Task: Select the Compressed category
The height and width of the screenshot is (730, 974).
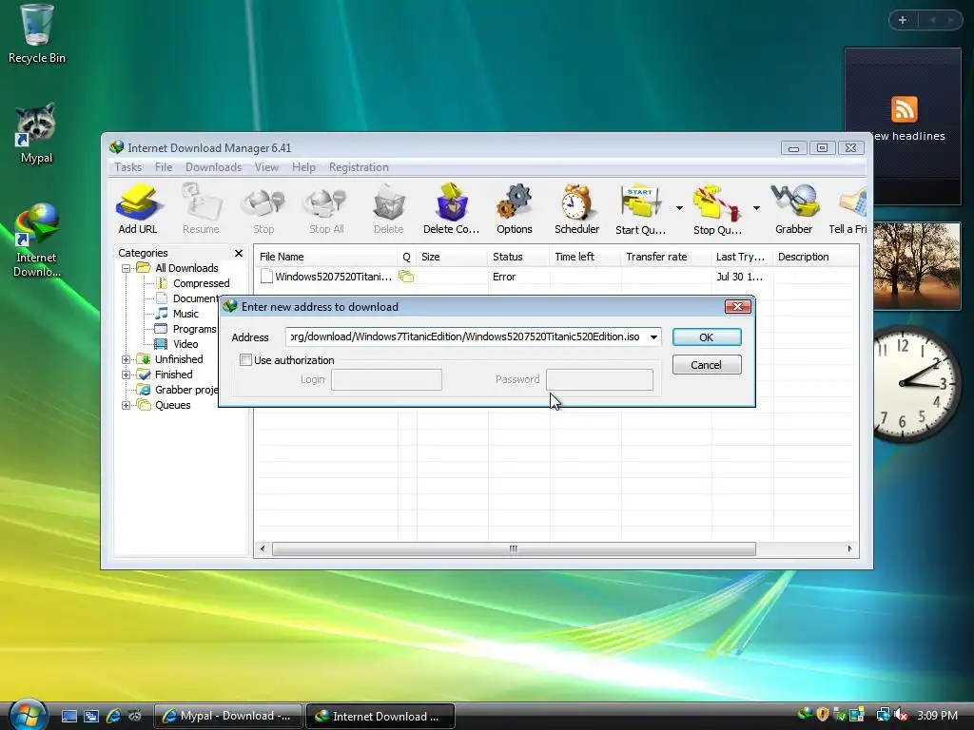Action: tap(201, 283)
